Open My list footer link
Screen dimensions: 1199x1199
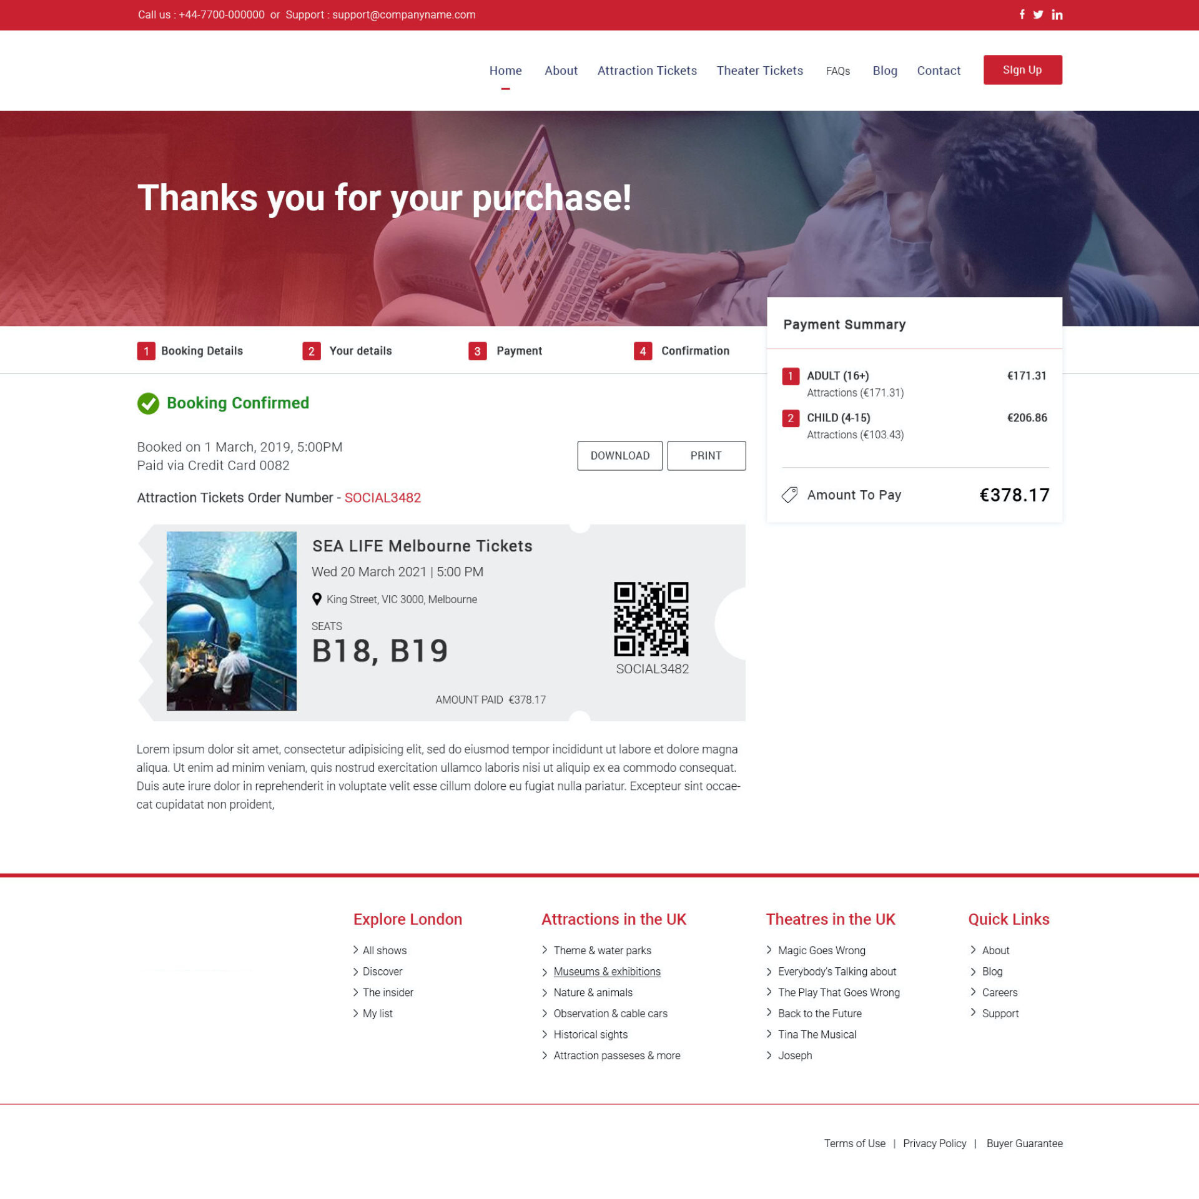tap(377, 1014)
